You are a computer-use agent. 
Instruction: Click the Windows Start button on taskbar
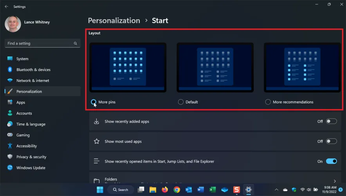coord(100,190)
